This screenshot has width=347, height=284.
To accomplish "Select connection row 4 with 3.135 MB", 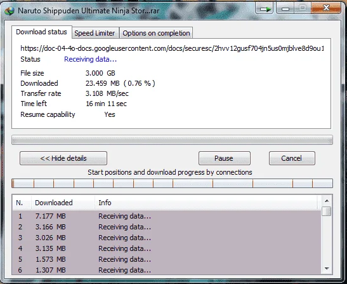I will 166,248.
